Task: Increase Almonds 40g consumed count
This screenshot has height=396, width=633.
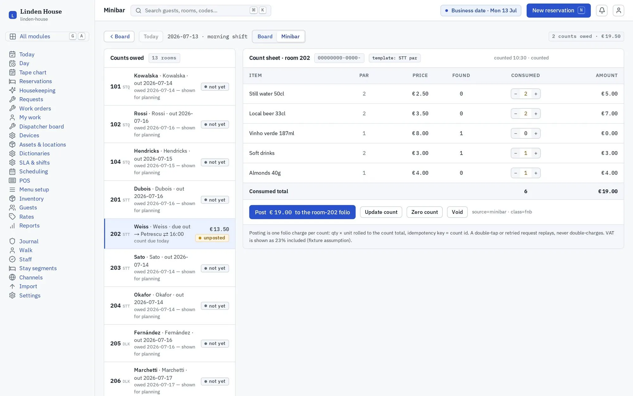Action: [536, 173]
